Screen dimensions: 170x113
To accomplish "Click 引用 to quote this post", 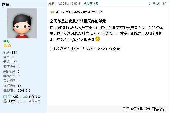I will tap(126, 109).
